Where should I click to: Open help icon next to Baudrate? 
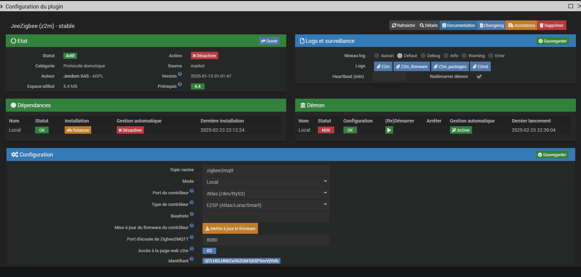(x=192, y=214)
